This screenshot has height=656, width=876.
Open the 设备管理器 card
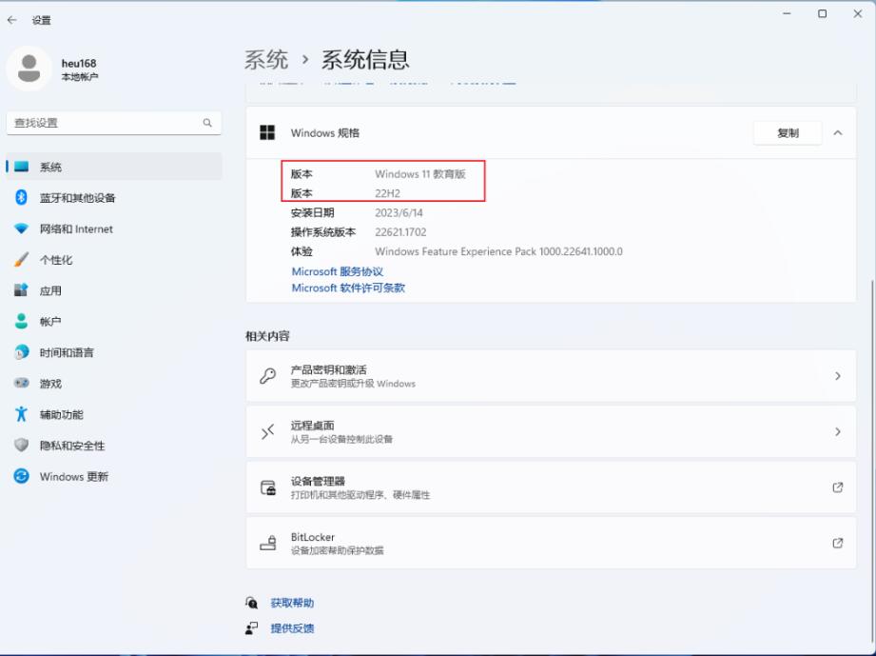pos(551,487)
